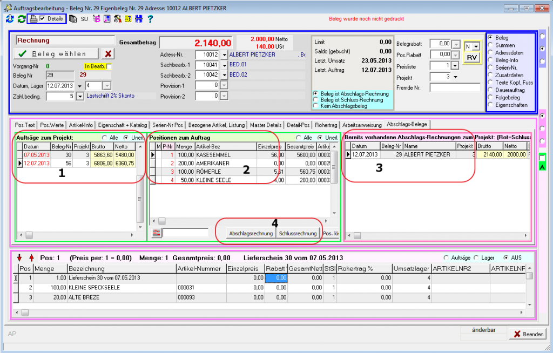Image resolution: width=553 pixels, height=353 pixels.
Task: Select 'Beleg ist Schluss-Rechnung' radio button
Action: point(315,100)
